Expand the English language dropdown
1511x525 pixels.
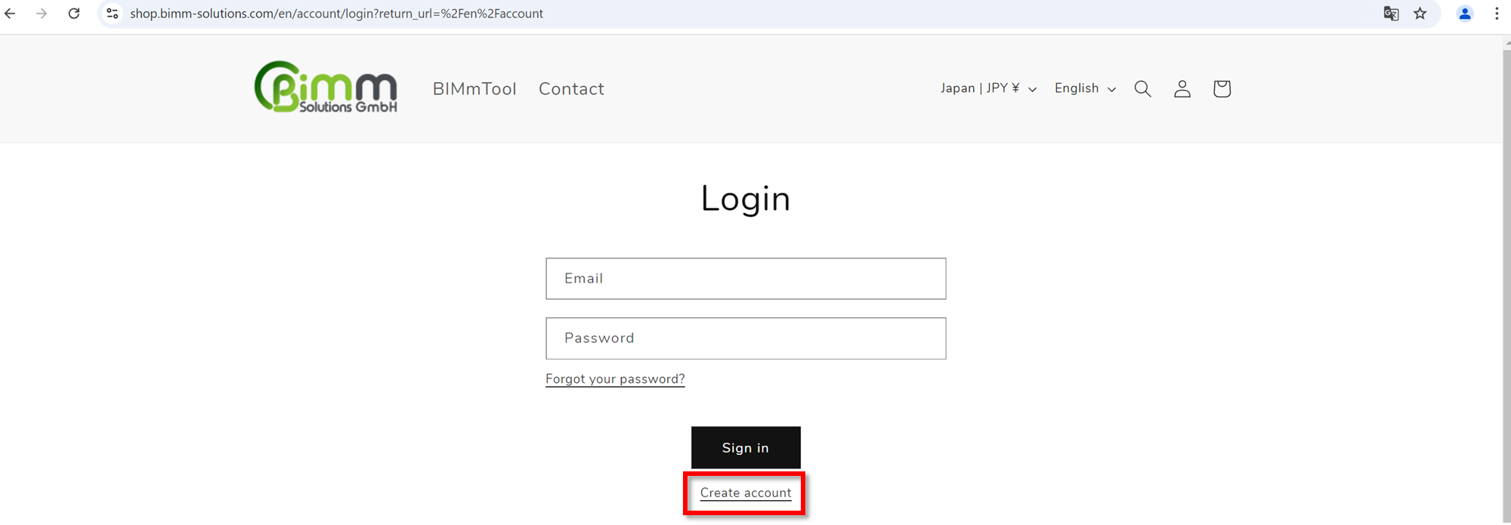(x=1085, y=88)
